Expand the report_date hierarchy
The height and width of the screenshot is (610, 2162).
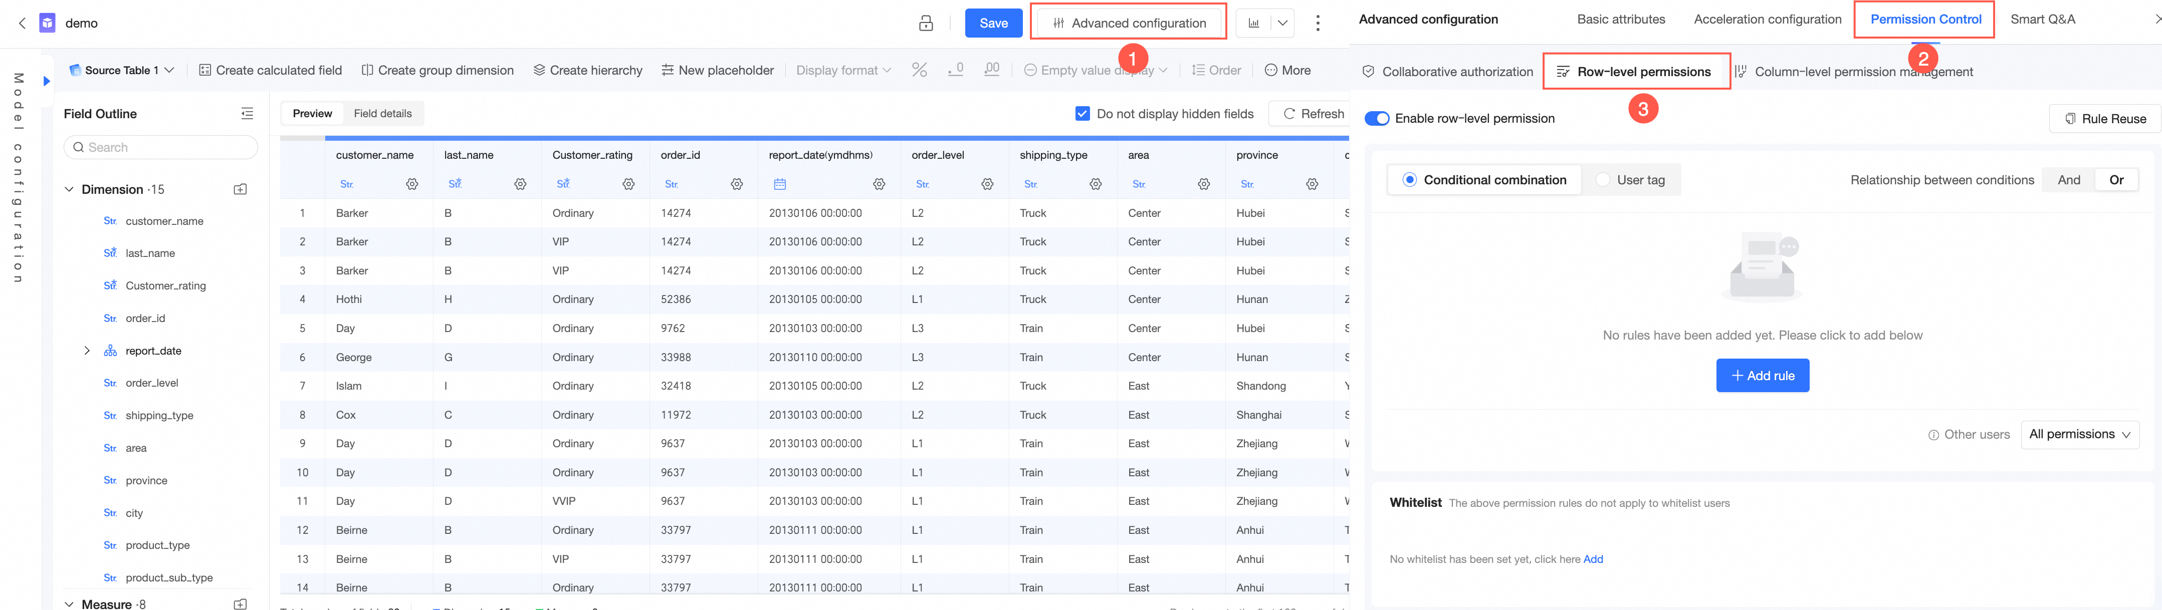coord(86,351)
